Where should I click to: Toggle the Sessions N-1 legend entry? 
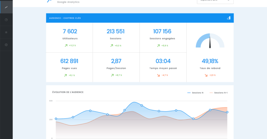219,93
